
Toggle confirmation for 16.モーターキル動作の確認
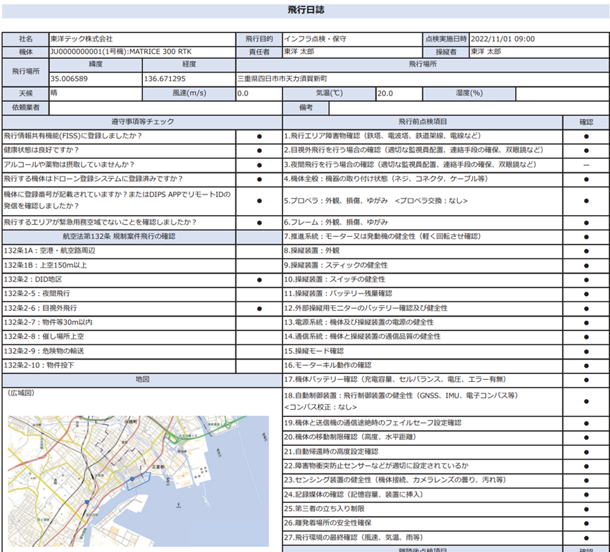[x=586, y=365]
